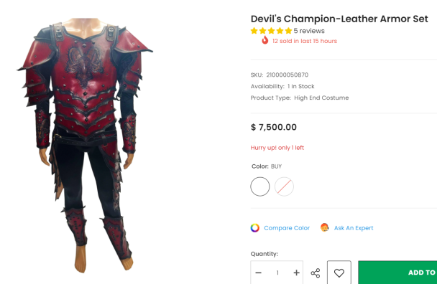Click the five-star rating icons

pyautogui.click(x=271, y=31)
